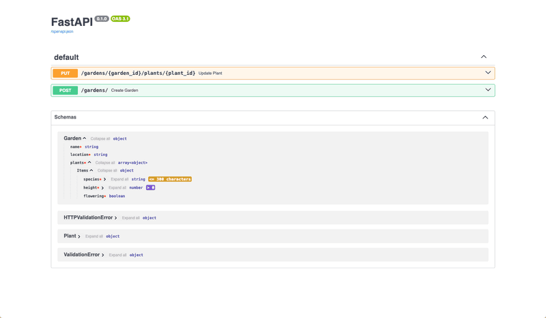The image size is (546, 318).
Task: Click Collapse all next to Garden
Action: point(100,139)
